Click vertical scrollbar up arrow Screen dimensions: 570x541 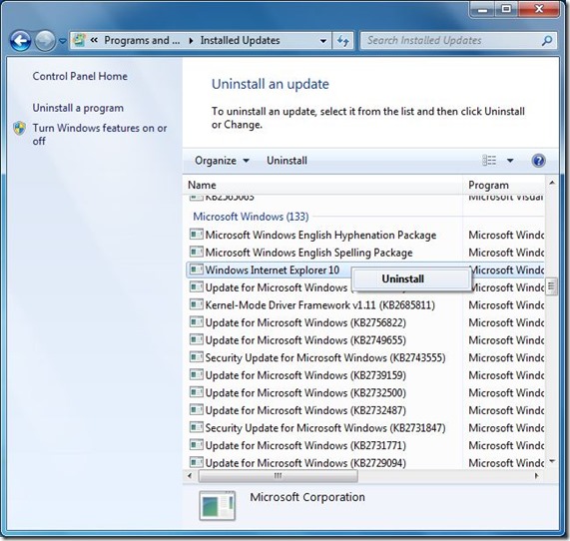coord(552,183)
